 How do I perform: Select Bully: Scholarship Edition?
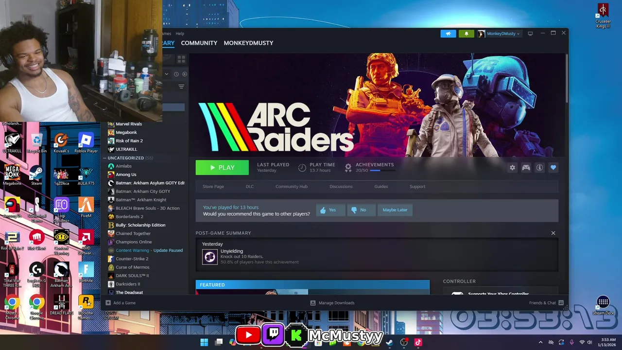(x=140, y=225)
